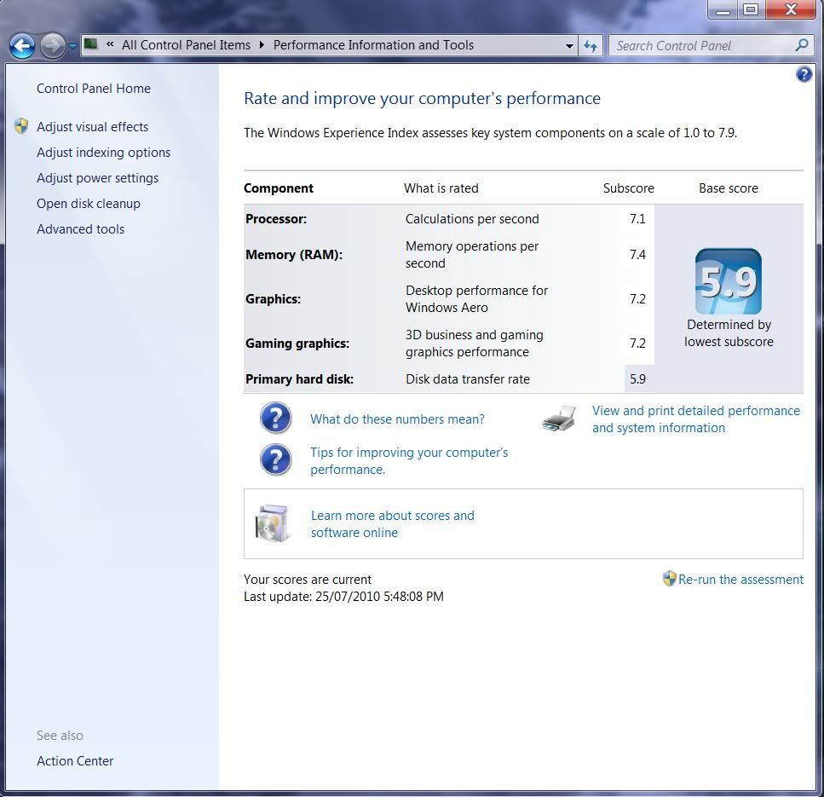Open Learn more about scores and software online
The image size is (824, 797).
click(x=393, y=524)
